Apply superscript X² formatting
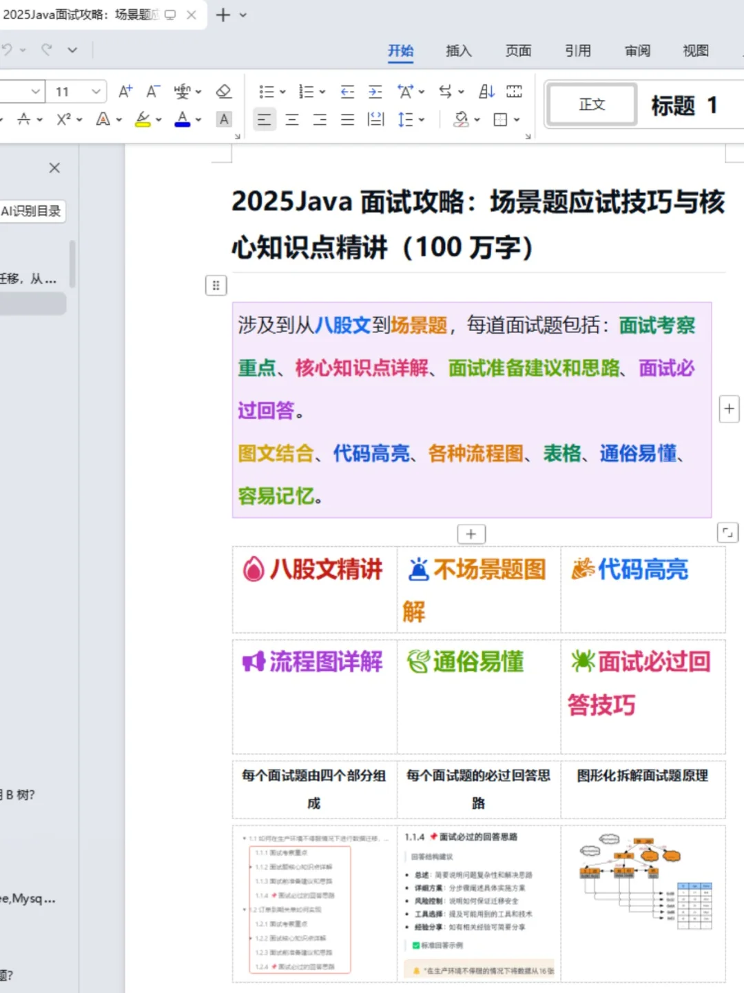The height and width of the screenshot is (993, 744). (64, 119)
